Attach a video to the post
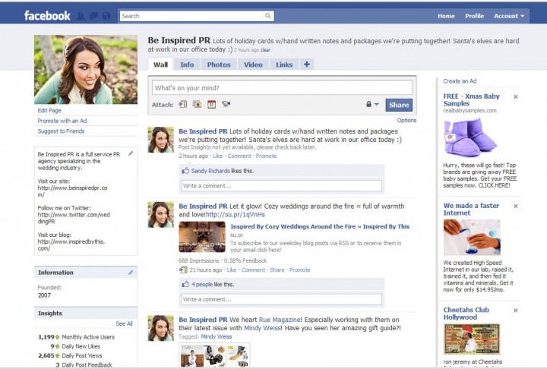This screenshot has width=547, height=369. (x=226, y=105)
